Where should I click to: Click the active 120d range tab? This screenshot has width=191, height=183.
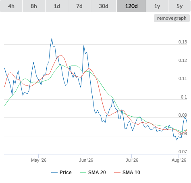pos(131,6)
